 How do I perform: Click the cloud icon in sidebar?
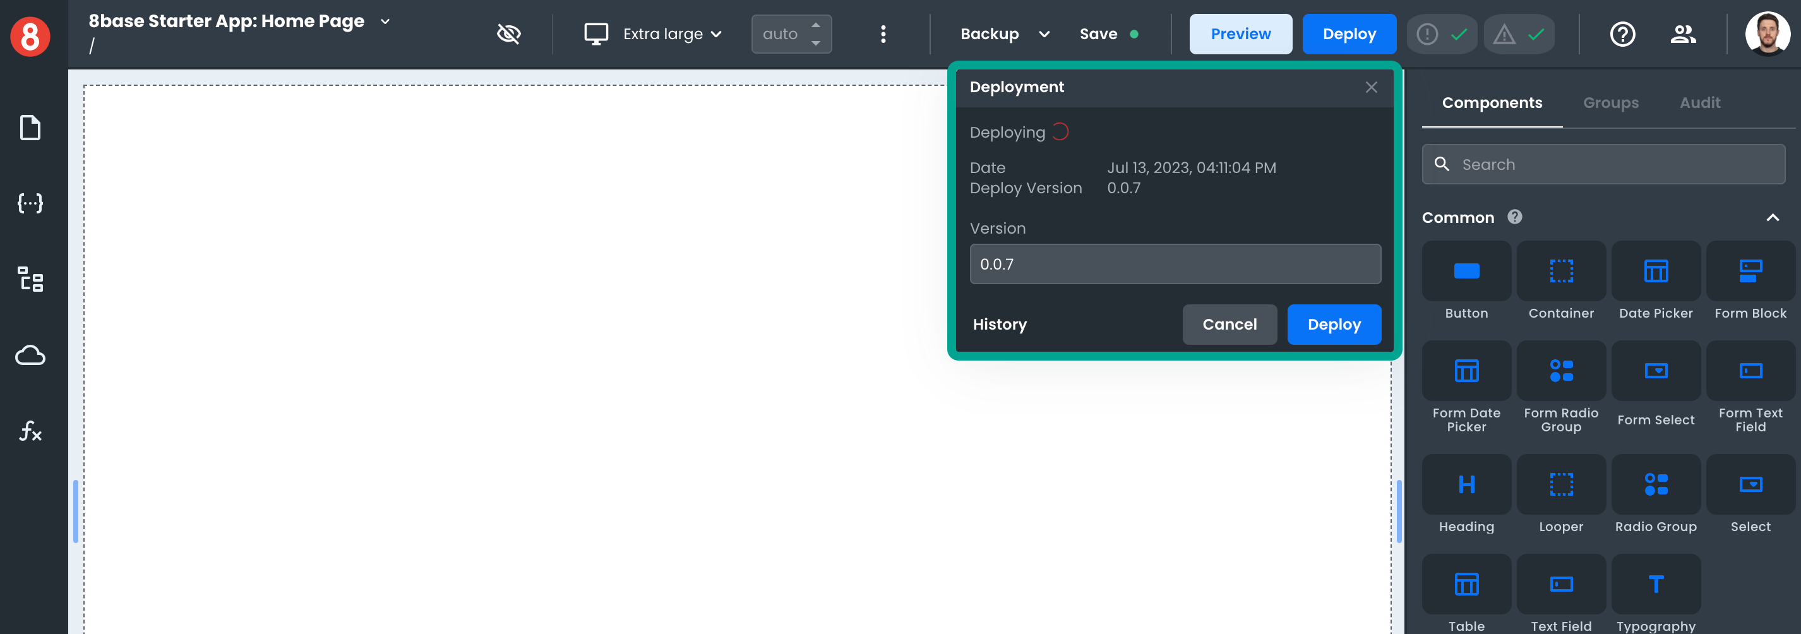(x=30, y=355)
